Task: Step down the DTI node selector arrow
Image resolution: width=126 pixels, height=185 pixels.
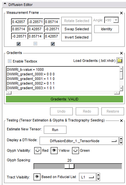Action: [121, 143]
